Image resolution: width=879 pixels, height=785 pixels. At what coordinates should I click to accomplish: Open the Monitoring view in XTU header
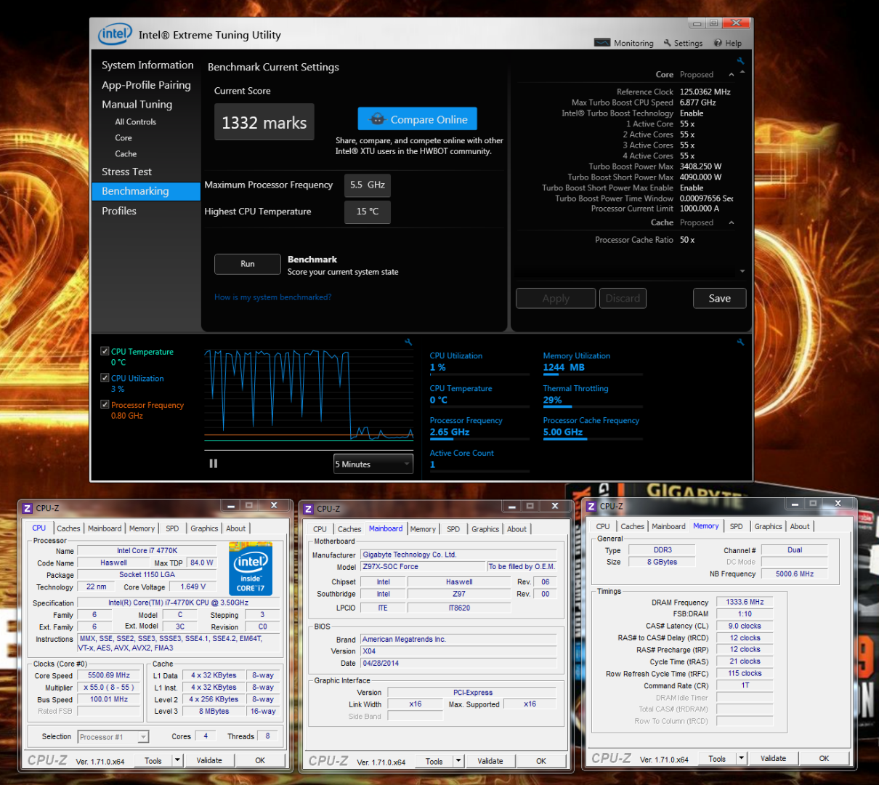point(624,43)
